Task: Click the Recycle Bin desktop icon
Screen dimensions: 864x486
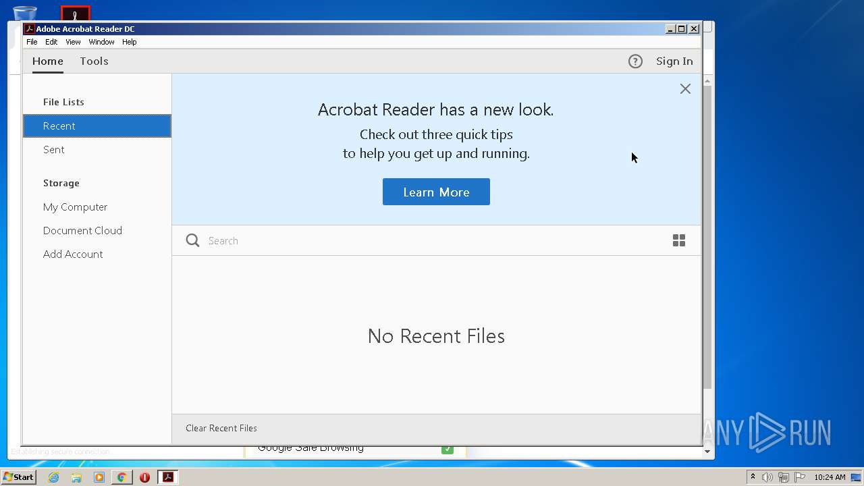Action: coord(25,12)
